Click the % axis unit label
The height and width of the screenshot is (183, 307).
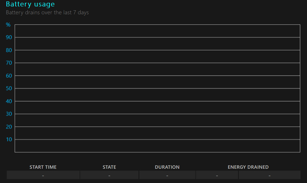tap(8, 25)
